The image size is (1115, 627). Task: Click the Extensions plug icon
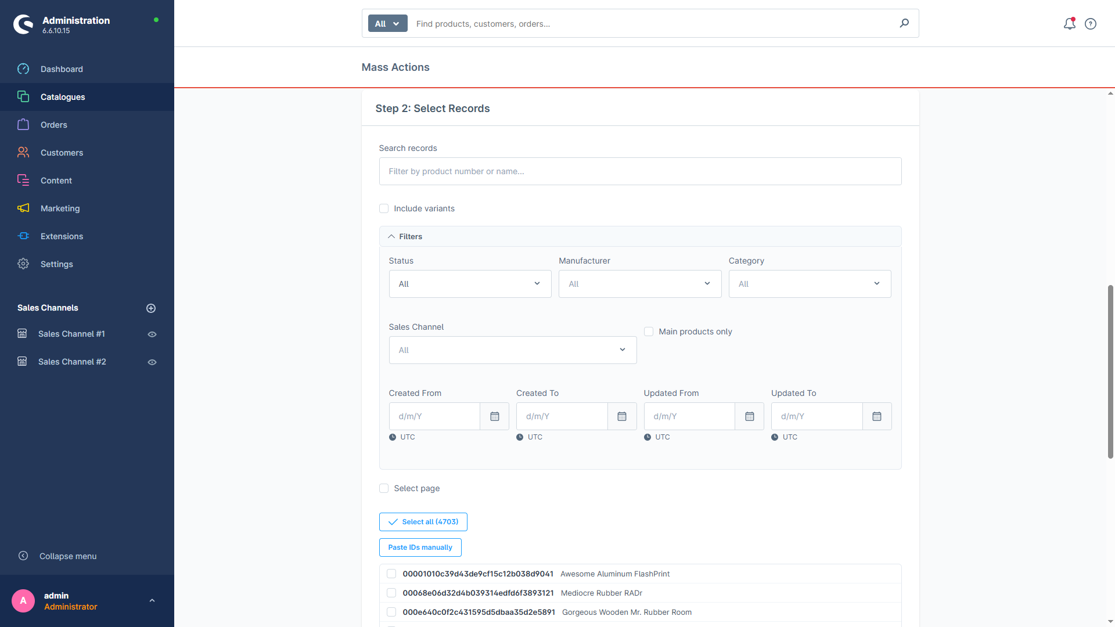pyautogui.click(x=23, y=236)
